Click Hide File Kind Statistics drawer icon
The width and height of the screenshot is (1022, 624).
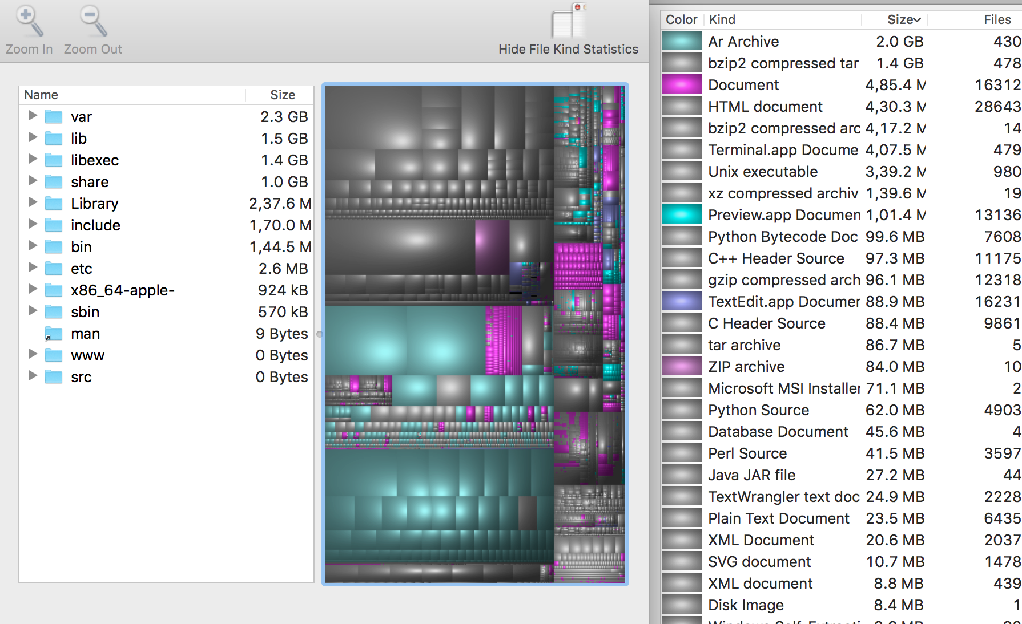[568, 21]
